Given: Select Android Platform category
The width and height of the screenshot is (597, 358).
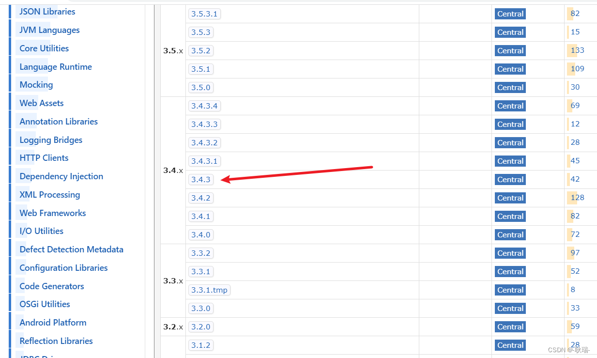Looking at the screenshot, I should (x=53, y=323).
